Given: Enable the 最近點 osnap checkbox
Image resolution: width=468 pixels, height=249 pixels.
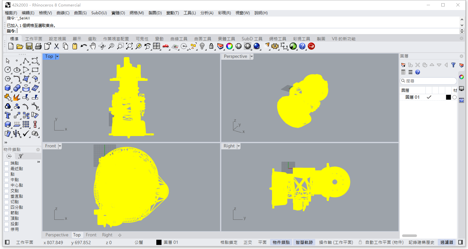Looking at the screenshot, I should pos(6,168).
